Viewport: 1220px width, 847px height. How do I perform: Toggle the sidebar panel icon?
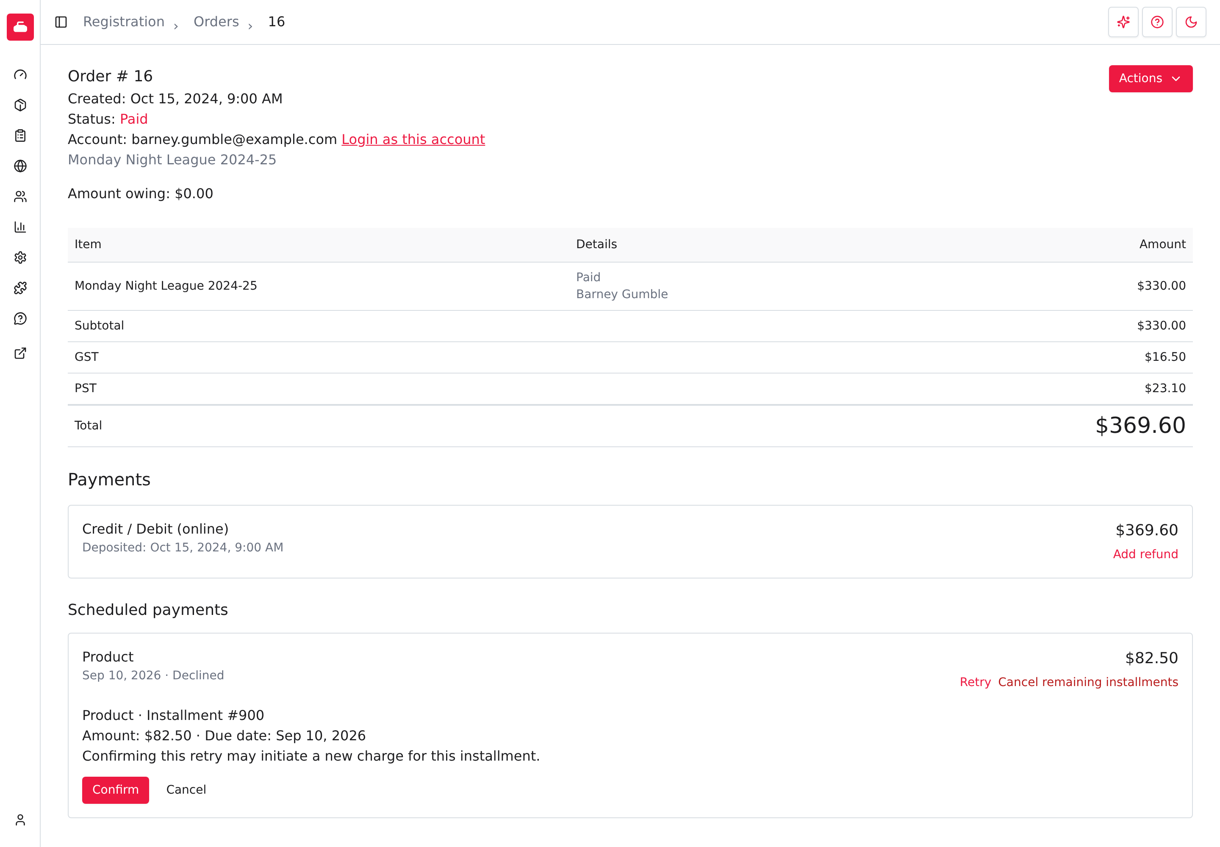[61, 22]
